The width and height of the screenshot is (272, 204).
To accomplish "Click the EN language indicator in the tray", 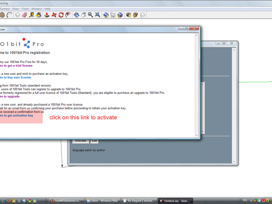I will pyautogui.click(x=245, y=200).
